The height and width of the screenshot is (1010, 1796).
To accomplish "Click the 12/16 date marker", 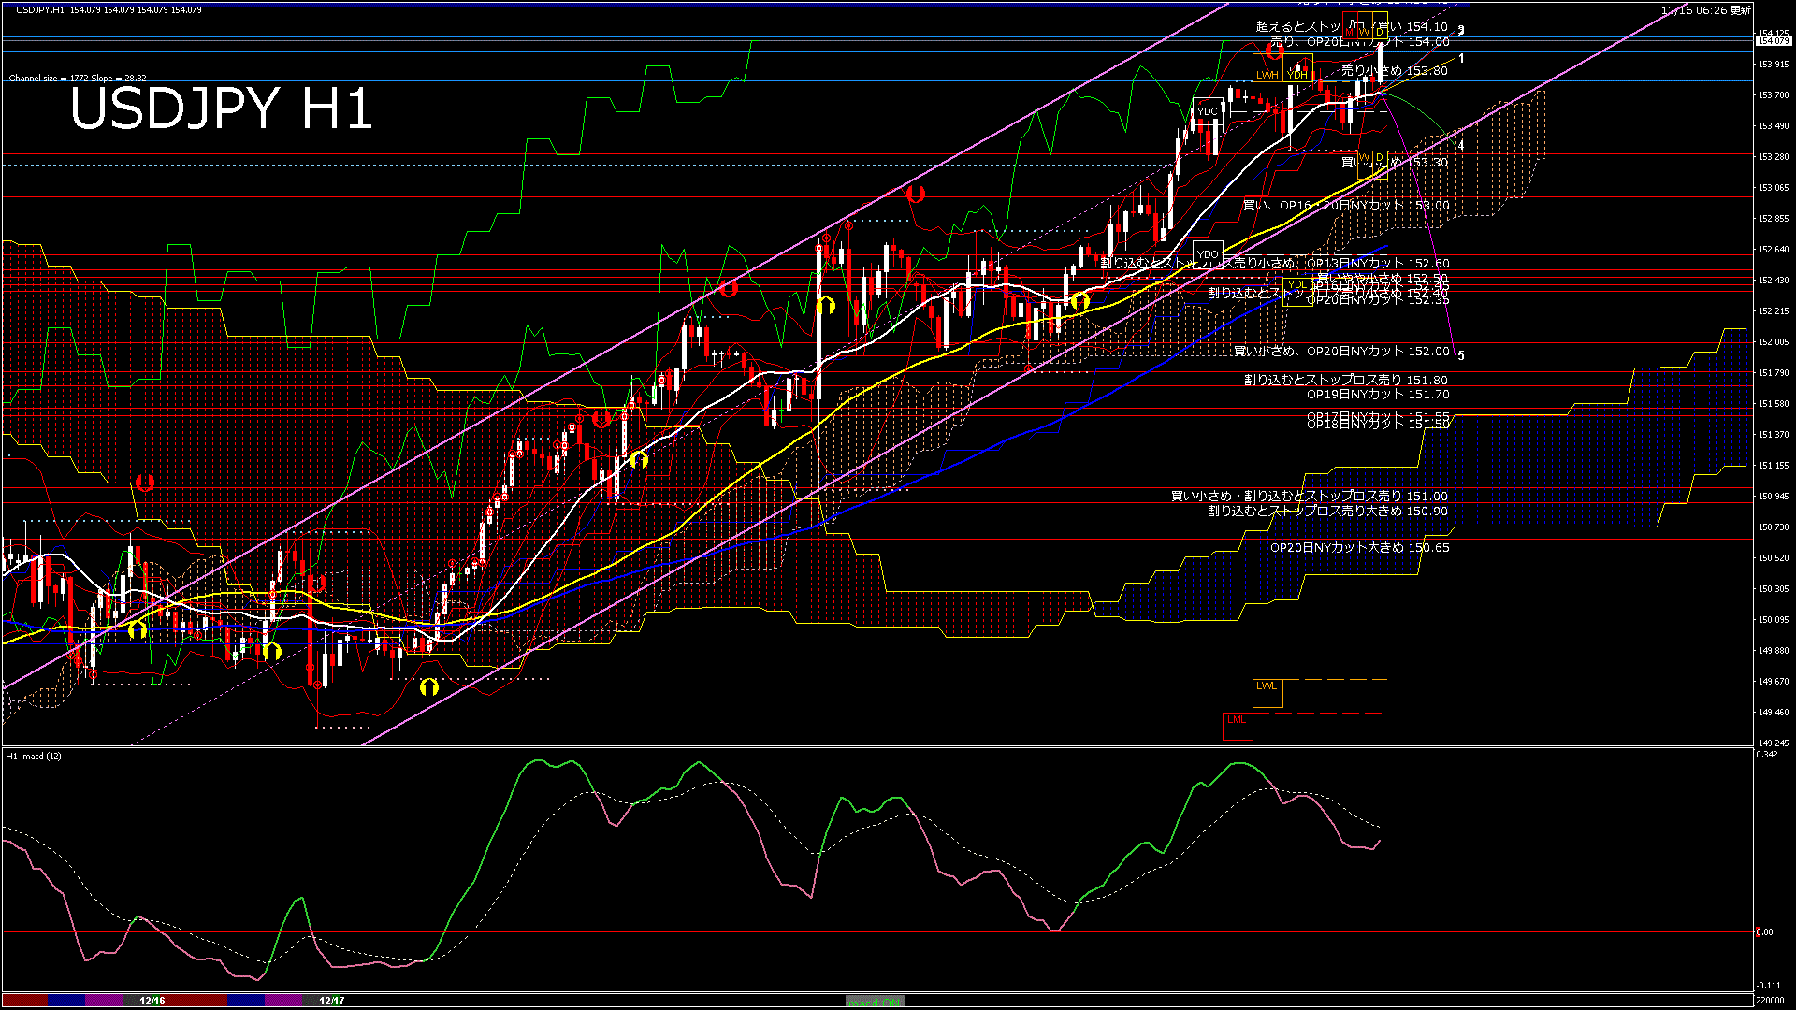I will tap(152, 1001).
